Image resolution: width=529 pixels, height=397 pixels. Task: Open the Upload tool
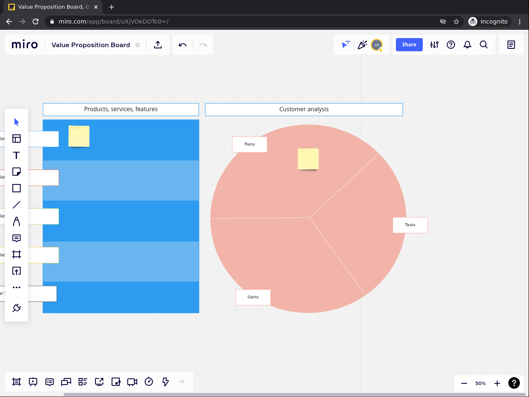pyautogui.click(x=17, y=271)
